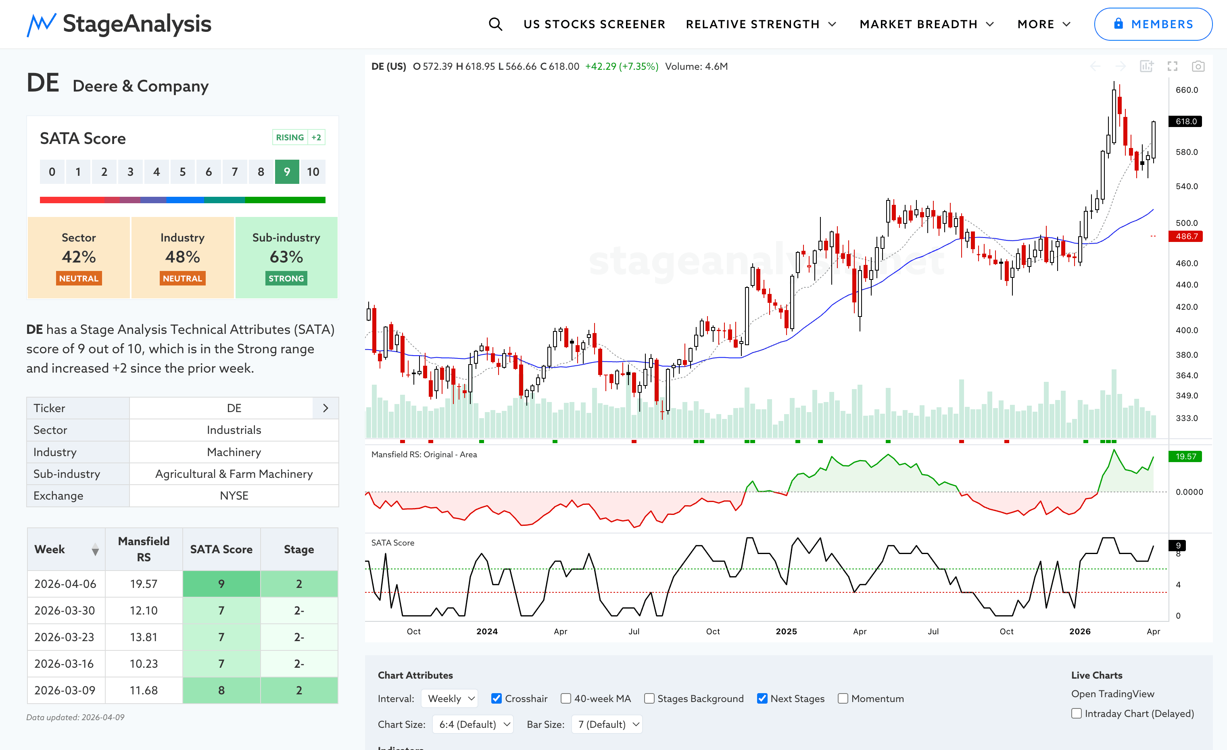Click the chart forward arrow icon
Screen dimensions: 1227x750
1121,66
